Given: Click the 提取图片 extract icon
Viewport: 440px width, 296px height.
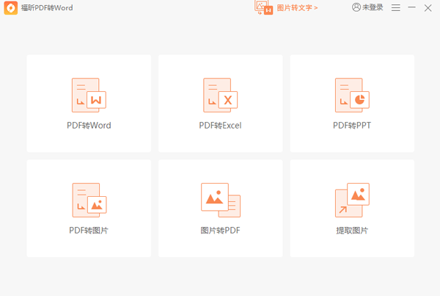Looking at the screenshot, I should (352, 200).
